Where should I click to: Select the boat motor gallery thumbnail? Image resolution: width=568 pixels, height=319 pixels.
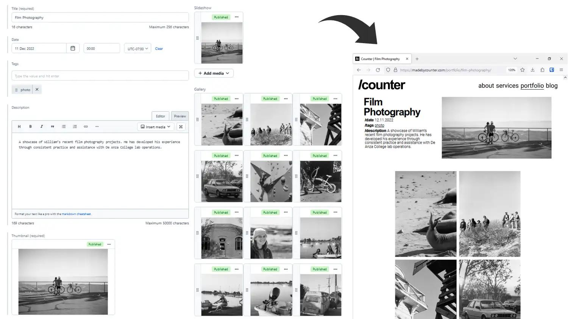pyautogui.click(x=271, y=295)
